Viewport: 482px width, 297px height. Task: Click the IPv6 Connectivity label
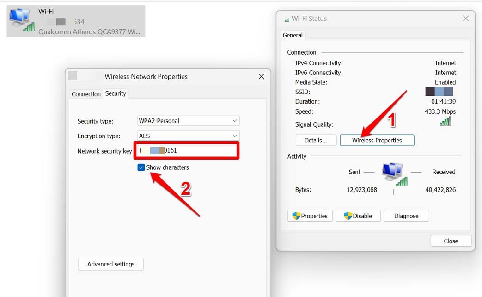319,73
